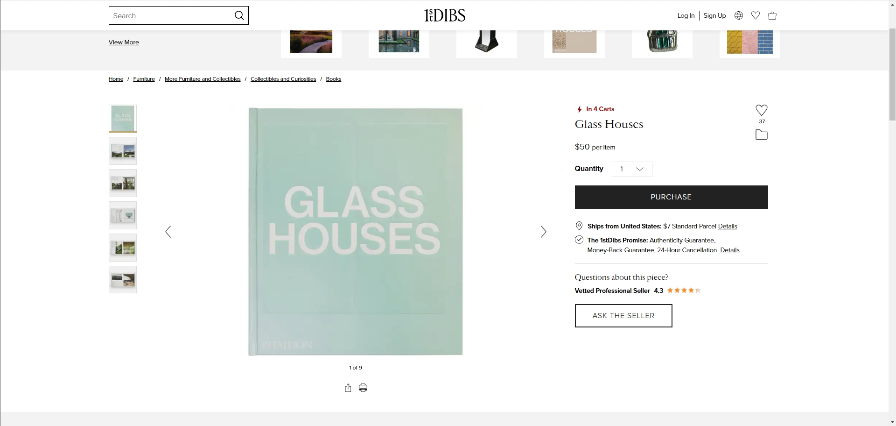Show next product image with right arrow

click(x=543, y=232)
